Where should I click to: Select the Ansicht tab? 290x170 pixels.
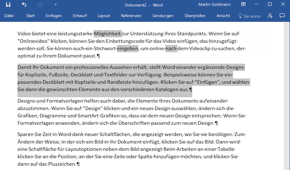(223, 16)
